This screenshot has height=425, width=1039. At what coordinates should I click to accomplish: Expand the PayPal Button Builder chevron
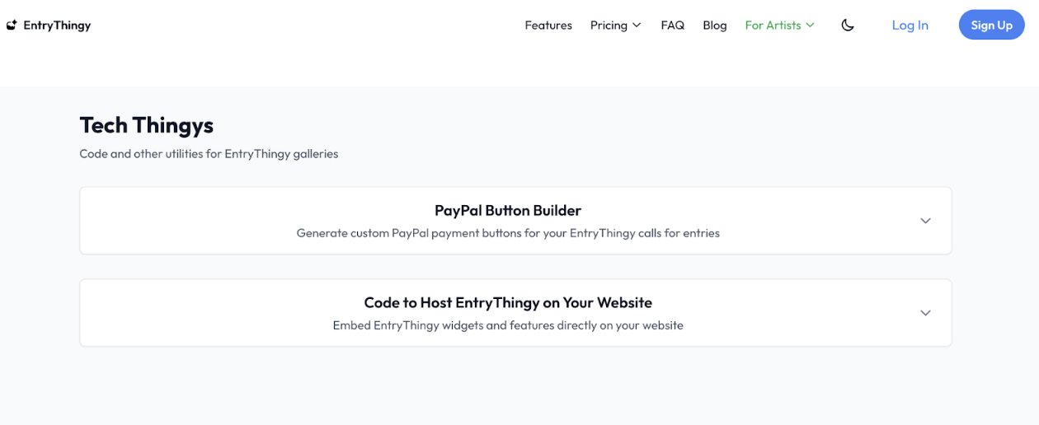(x=925, y=221)
